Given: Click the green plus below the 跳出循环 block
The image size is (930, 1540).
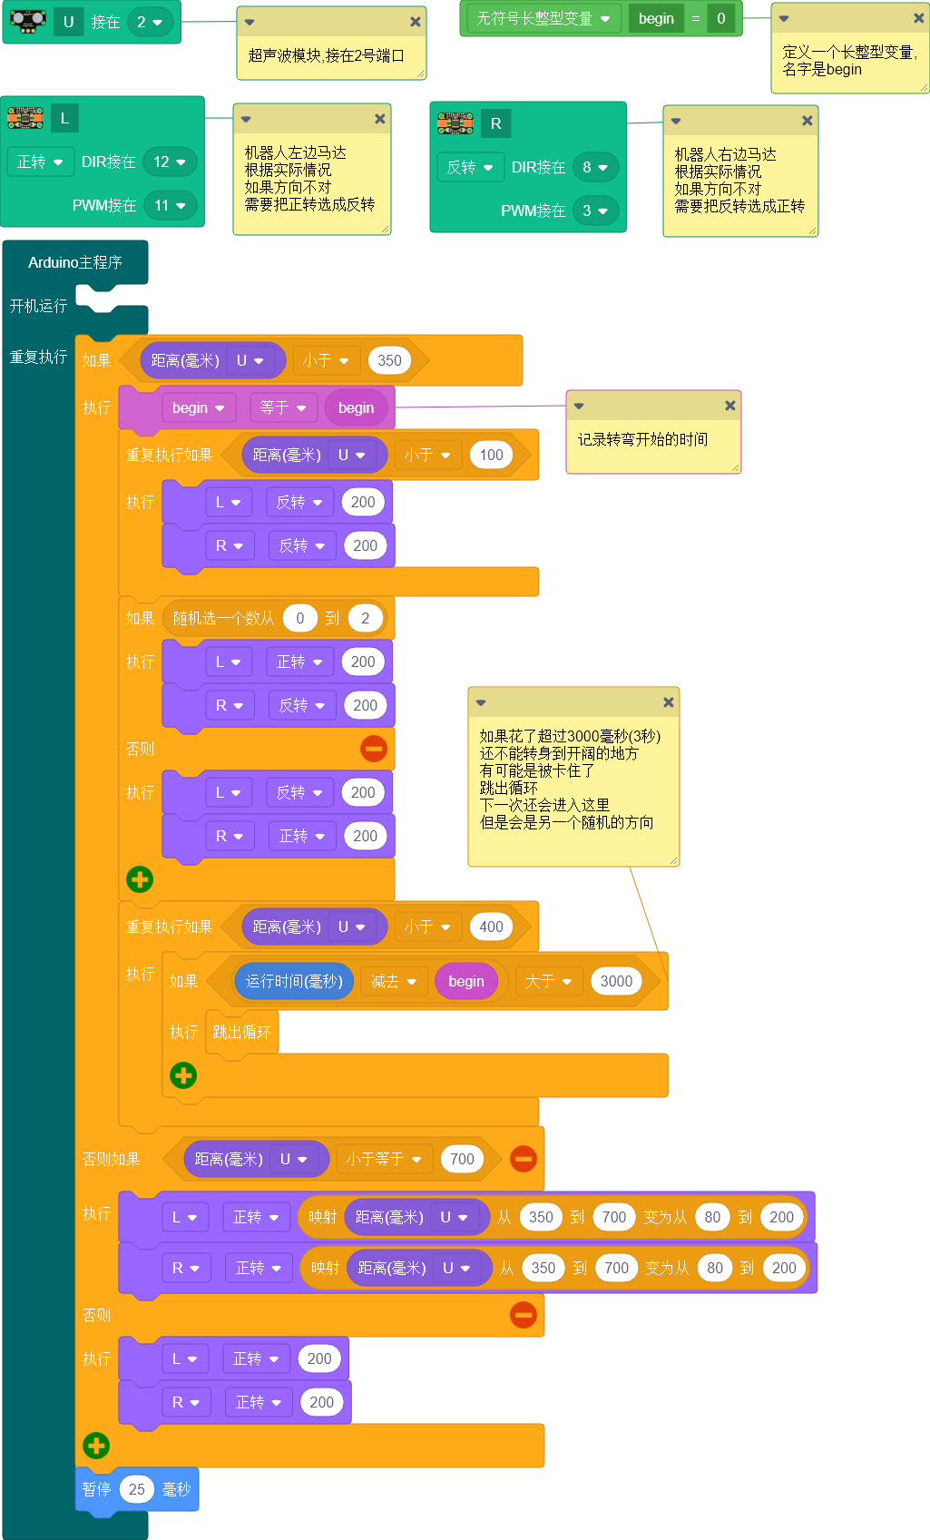Looking at the screenshot, I should coord(183,1075).
